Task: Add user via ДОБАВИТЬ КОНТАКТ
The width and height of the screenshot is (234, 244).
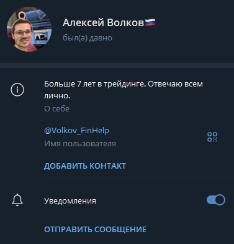Action: click(85, 166)
